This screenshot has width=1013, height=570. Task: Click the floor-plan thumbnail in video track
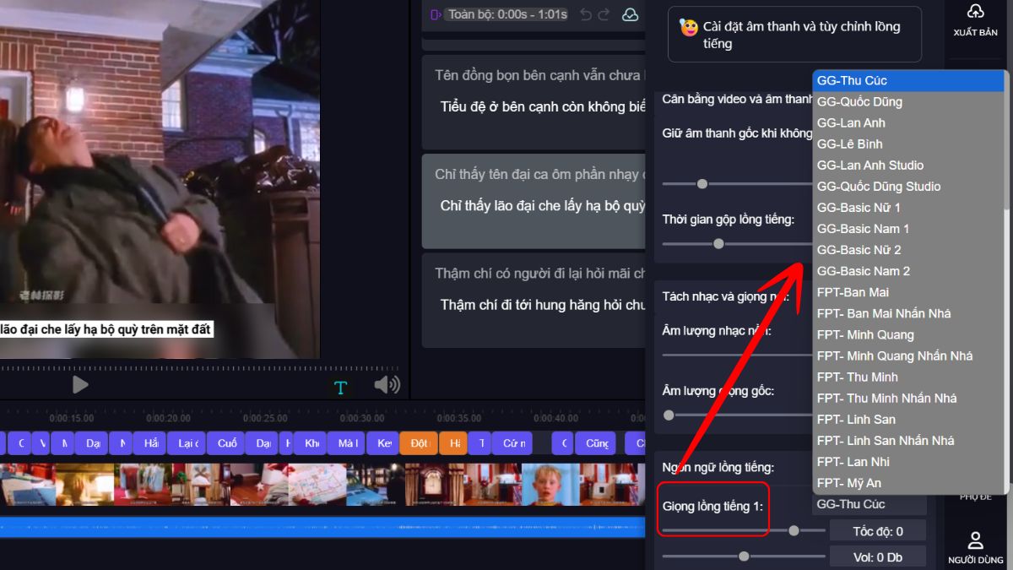pyautogui.click(x=317, y=484)
